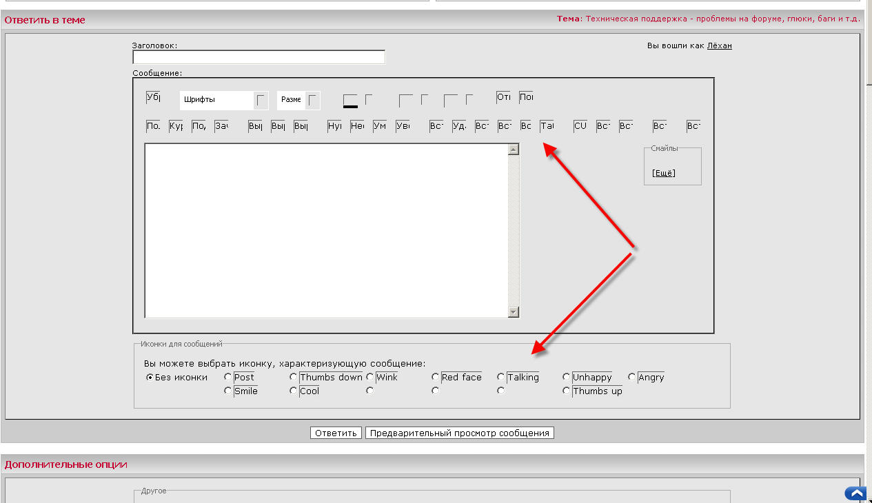Increase indent with the Ув icon

click(x=403, y=126)
